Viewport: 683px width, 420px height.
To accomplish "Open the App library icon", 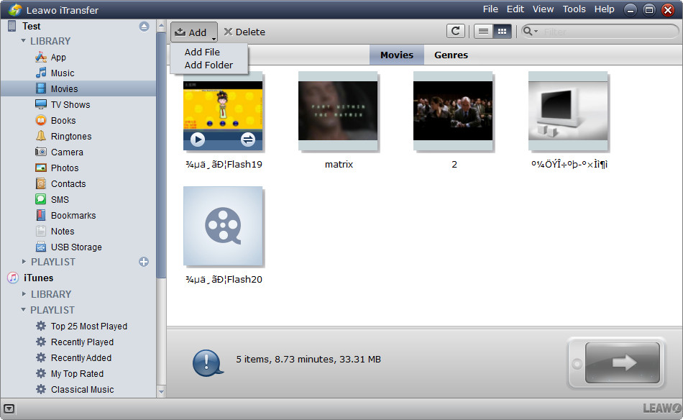I will pyautogui.click(x=41, y=57).
